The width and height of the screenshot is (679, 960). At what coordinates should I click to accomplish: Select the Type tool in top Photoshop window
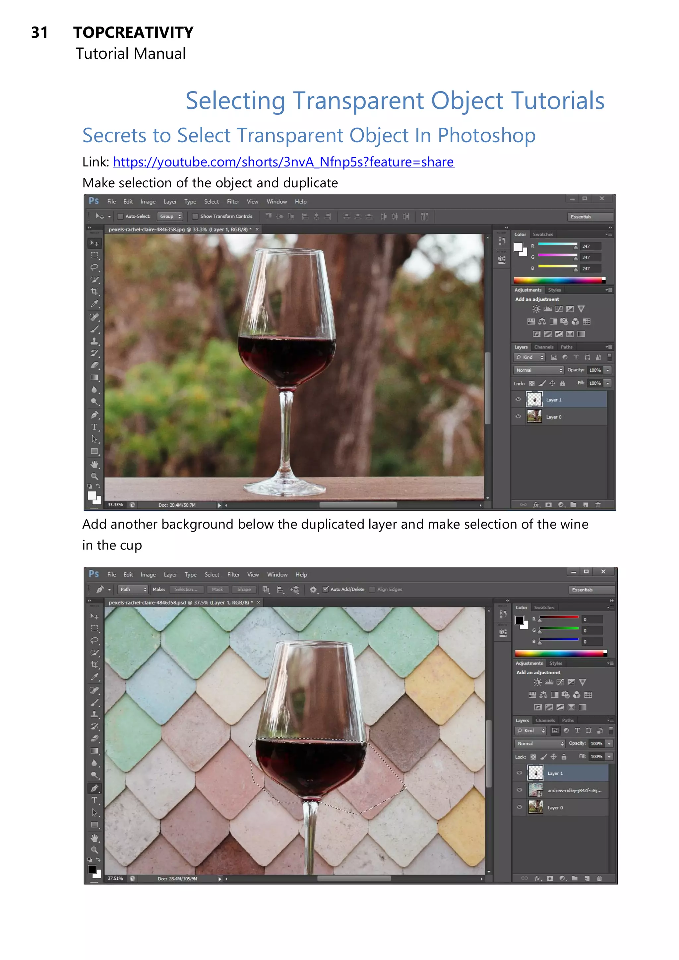(94, 427)
